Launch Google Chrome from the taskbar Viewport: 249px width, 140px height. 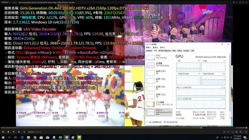click(35, 137)
